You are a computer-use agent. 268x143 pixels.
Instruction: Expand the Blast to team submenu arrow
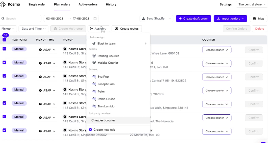click(x=146, y=43)
